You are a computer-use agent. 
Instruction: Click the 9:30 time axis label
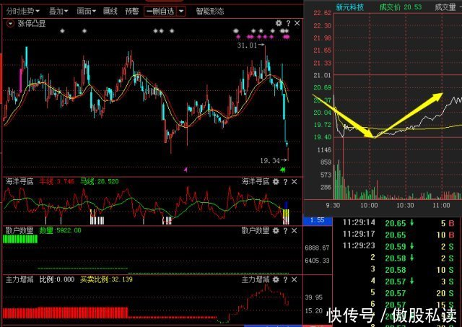coord(333,205)
